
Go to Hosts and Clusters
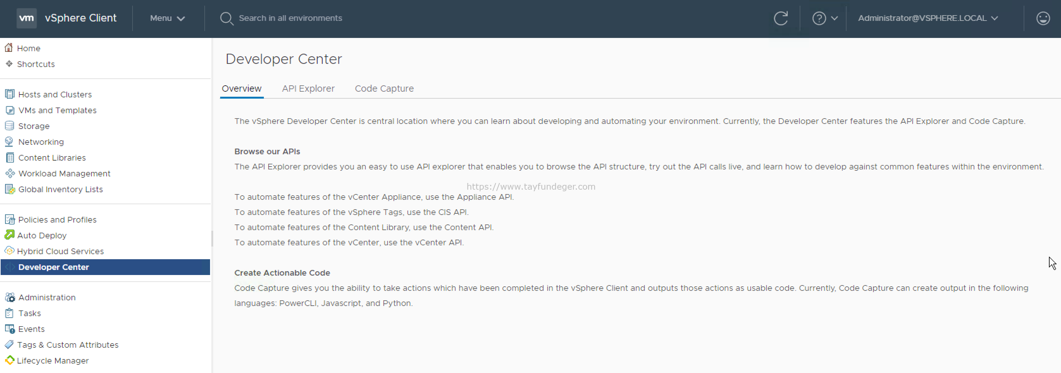click(x=55, y=94)
